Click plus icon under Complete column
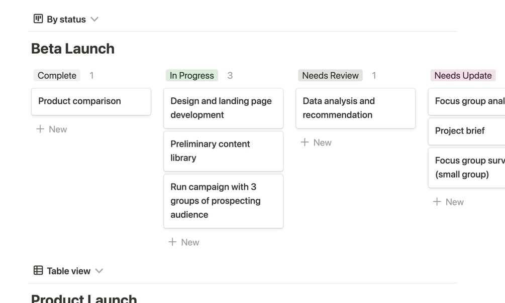Screen dimensions: 505x303 point(40,129)
